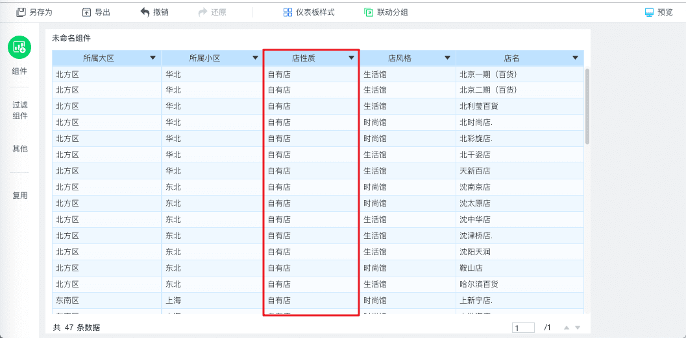The height and width of the screenshot is (338, 686).
Task: Click the cell 东南区 in 上新宁店 row
Action: [x=106, y=300]
